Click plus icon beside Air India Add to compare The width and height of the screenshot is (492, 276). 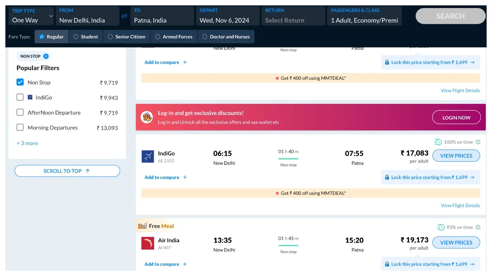[185, 264]
